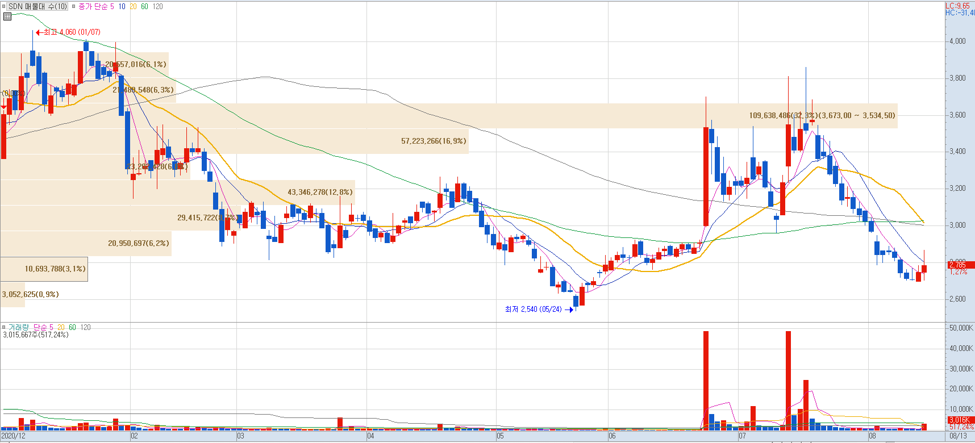Click the 2,600 price axis label

pos(957,299)
